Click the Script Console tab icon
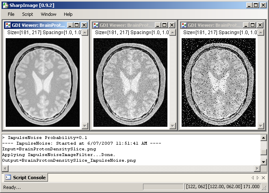269x193 pixels. click(x=8, y=178)
